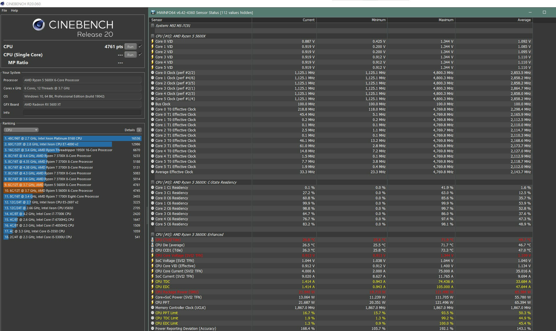Click the thermometer icon beside CPU Die (average)
Screen dimensions: 556x331
(153, 245)
